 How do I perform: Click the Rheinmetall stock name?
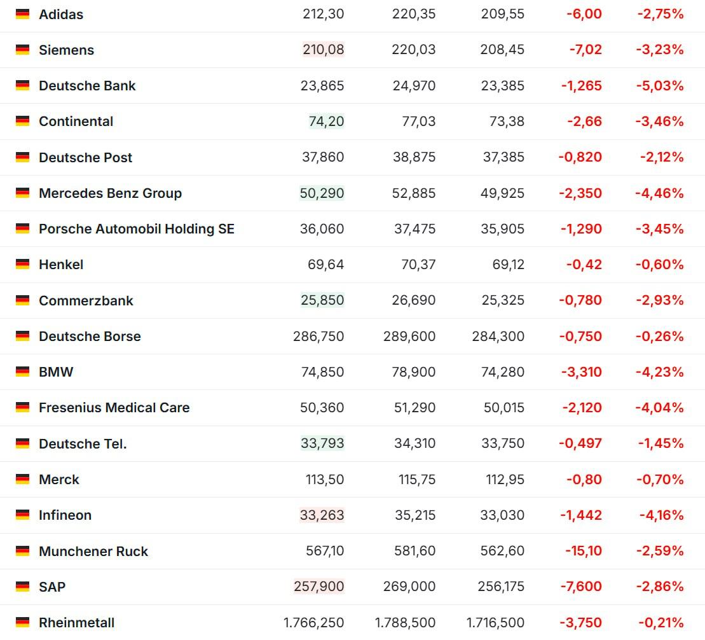76,622
